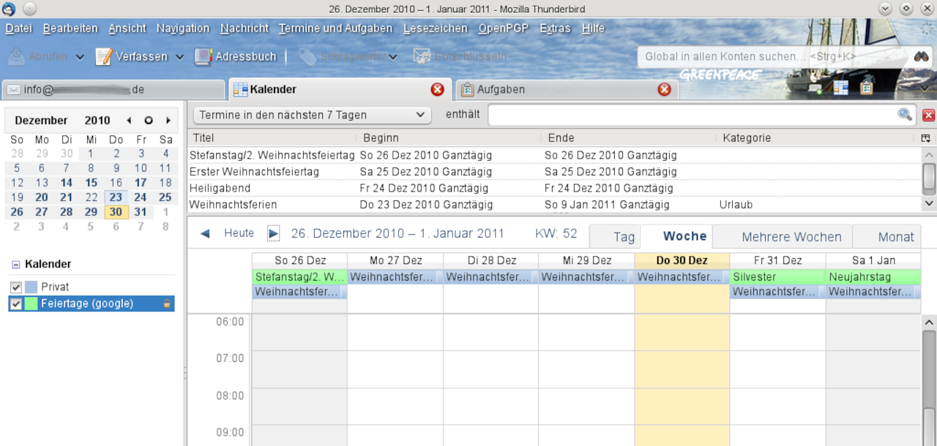The image size is (937, 446).
Task: Open 'Termine in den nächsten 7 Tagen' dropdown
Action: tap(312, 115)
